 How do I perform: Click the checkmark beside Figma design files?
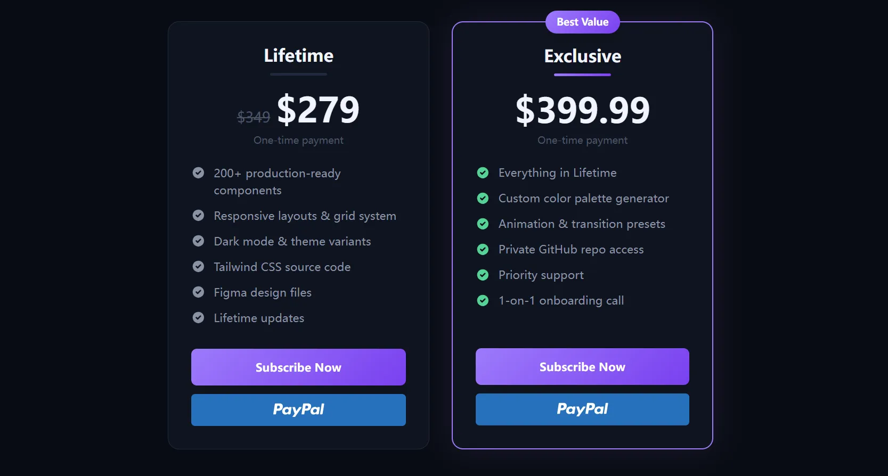tap(198, 292)
